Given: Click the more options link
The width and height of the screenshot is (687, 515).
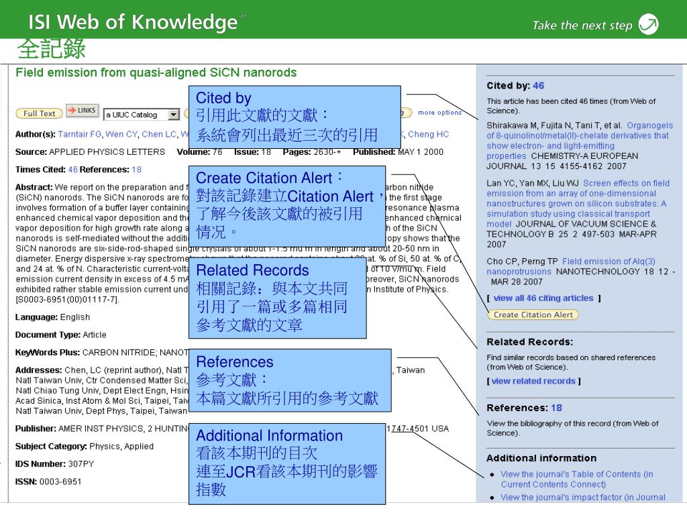Looking at the screenshot, I should tap(439, 113).
